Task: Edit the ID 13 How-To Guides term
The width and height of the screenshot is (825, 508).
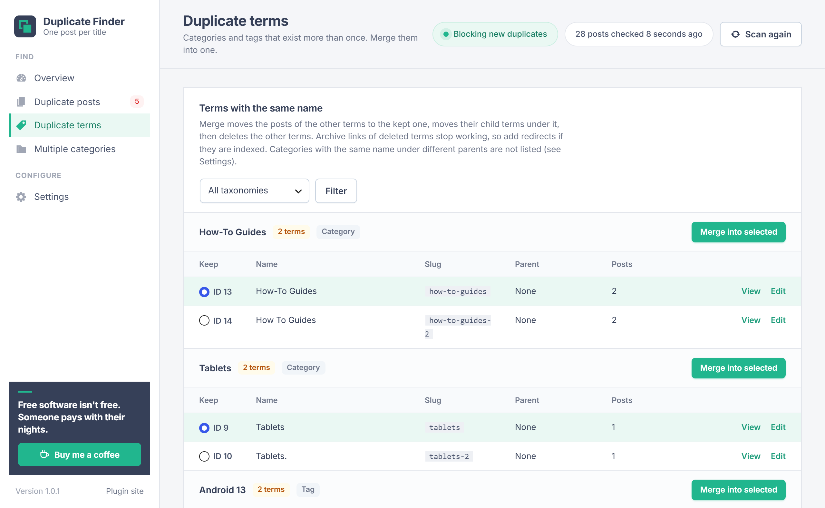Action: [x=778, y=291]
